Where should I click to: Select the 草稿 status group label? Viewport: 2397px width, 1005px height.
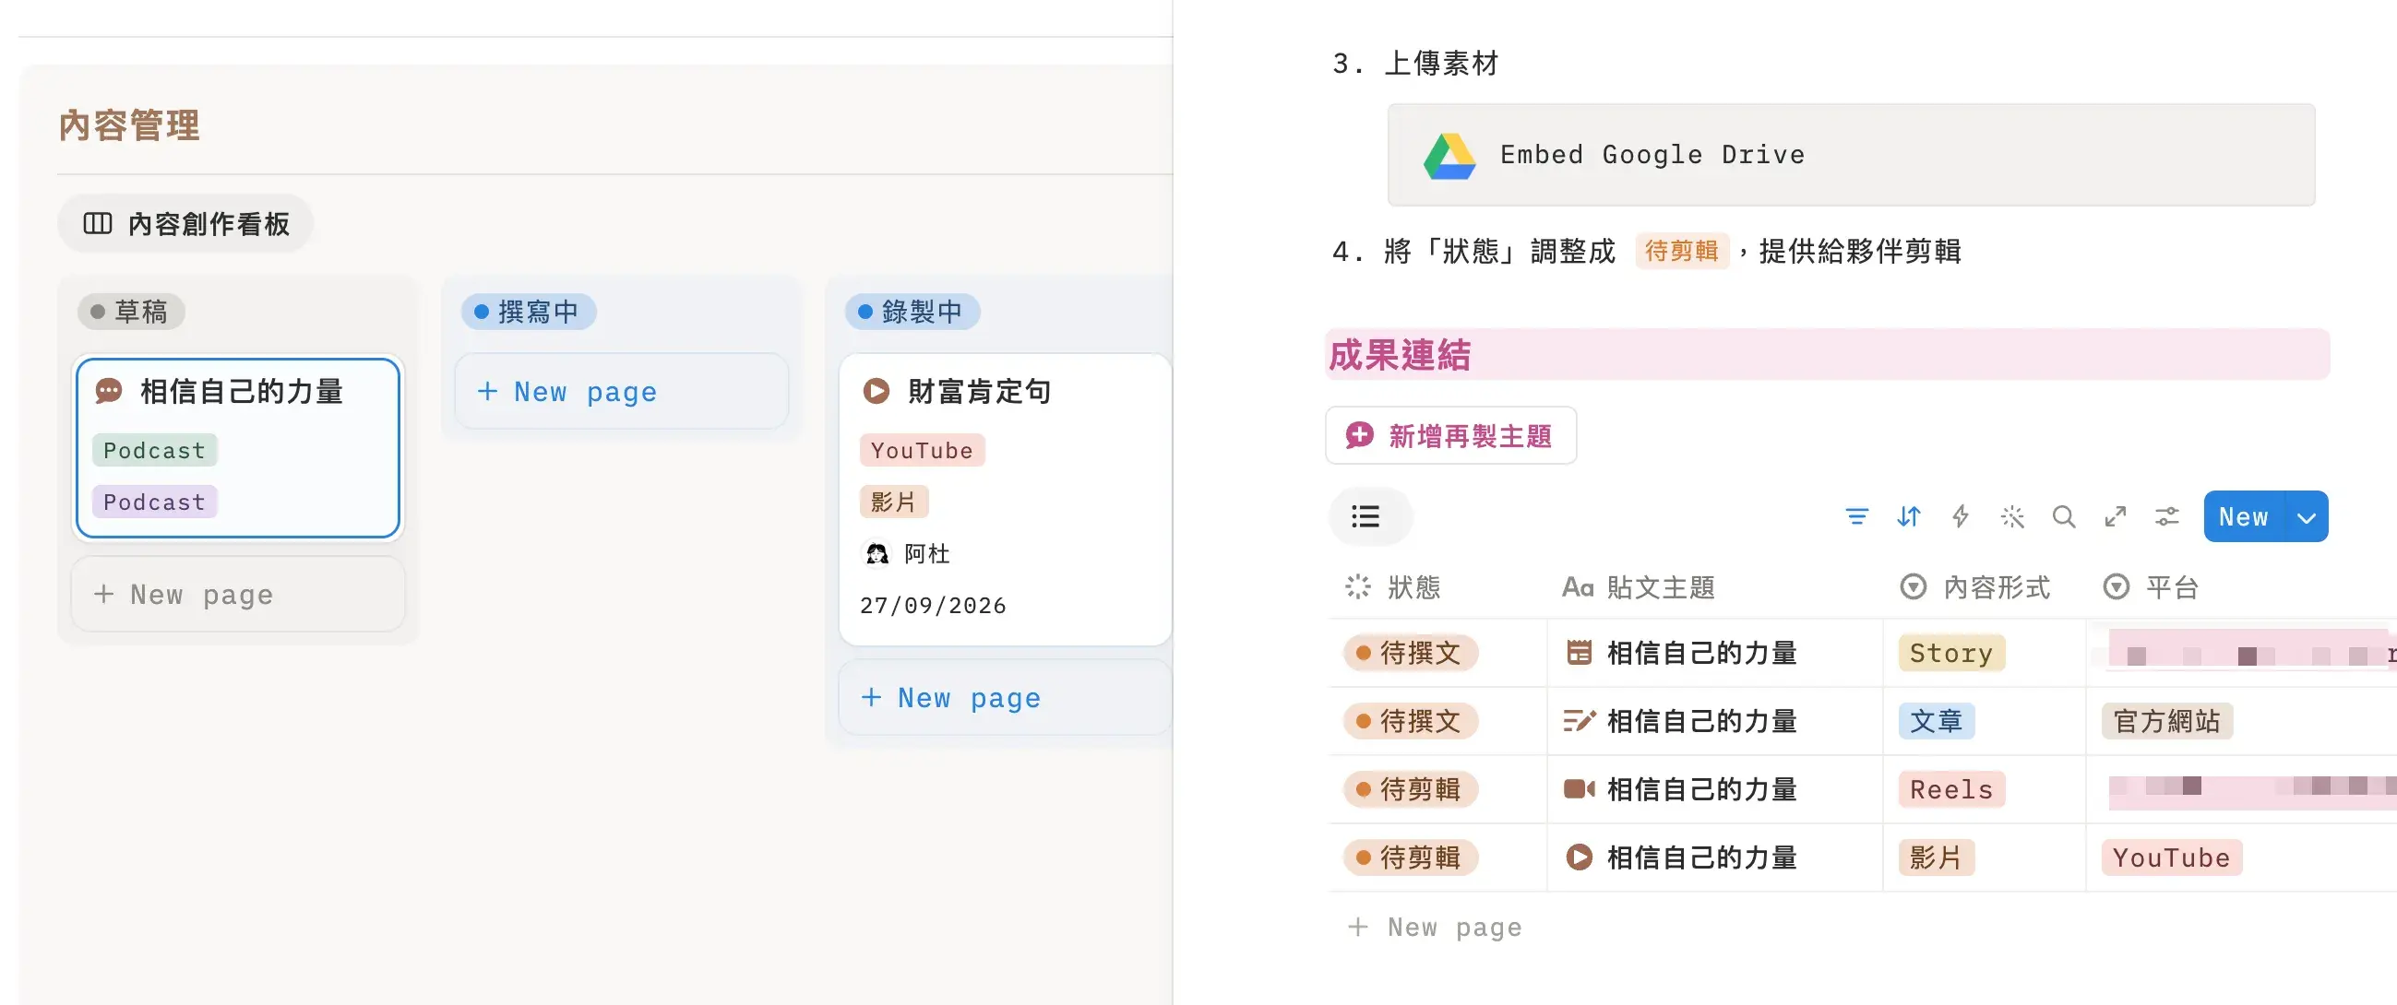[x=131, y=312]
